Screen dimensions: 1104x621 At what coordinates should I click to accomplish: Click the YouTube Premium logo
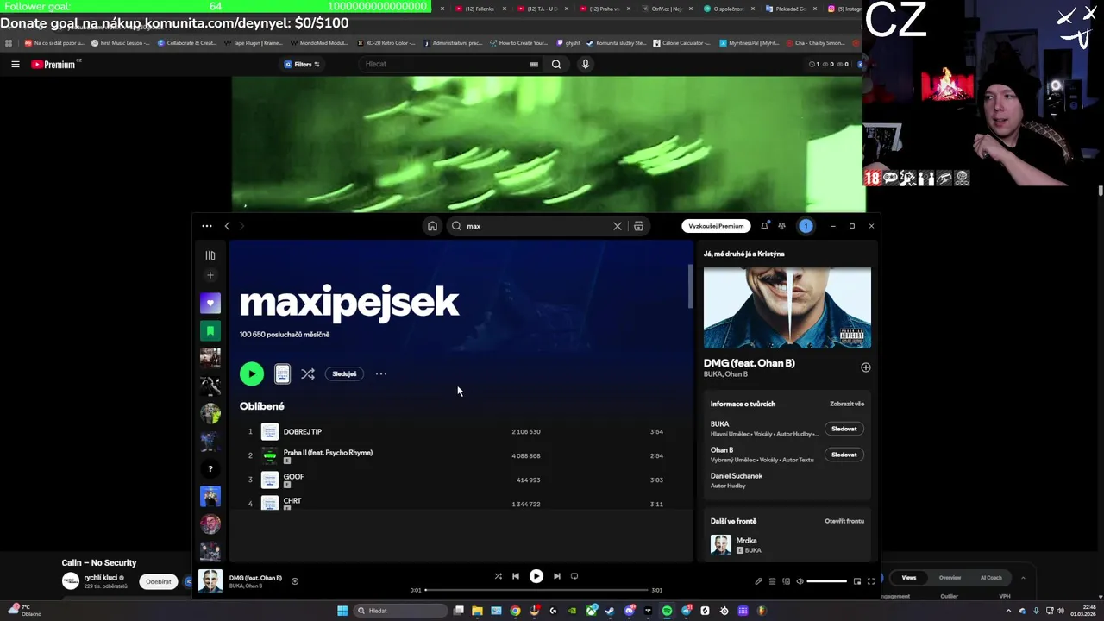tap(55, 64)
